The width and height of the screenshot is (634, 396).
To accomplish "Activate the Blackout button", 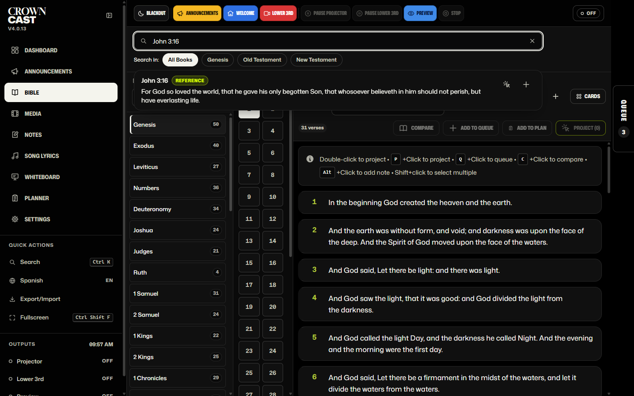I will (152, 13).
